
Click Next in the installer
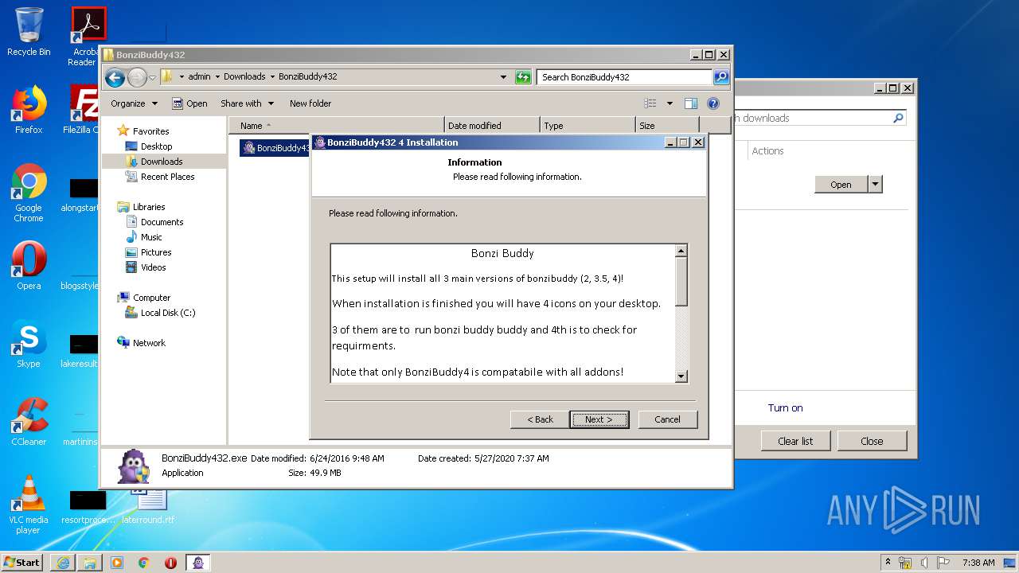pos(599,419)
